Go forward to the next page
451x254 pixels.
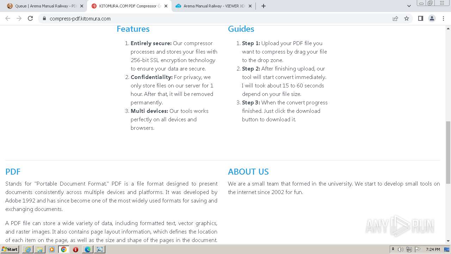(x=19, y=18)
